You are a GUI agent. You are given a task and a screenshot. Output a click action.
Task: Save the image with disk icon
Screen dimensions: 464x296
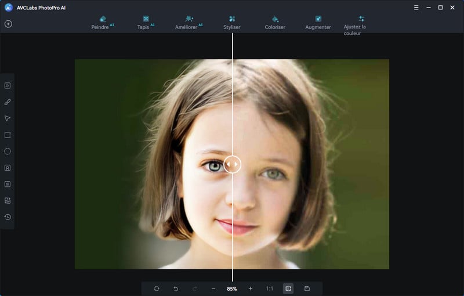(x=307, y=288)
